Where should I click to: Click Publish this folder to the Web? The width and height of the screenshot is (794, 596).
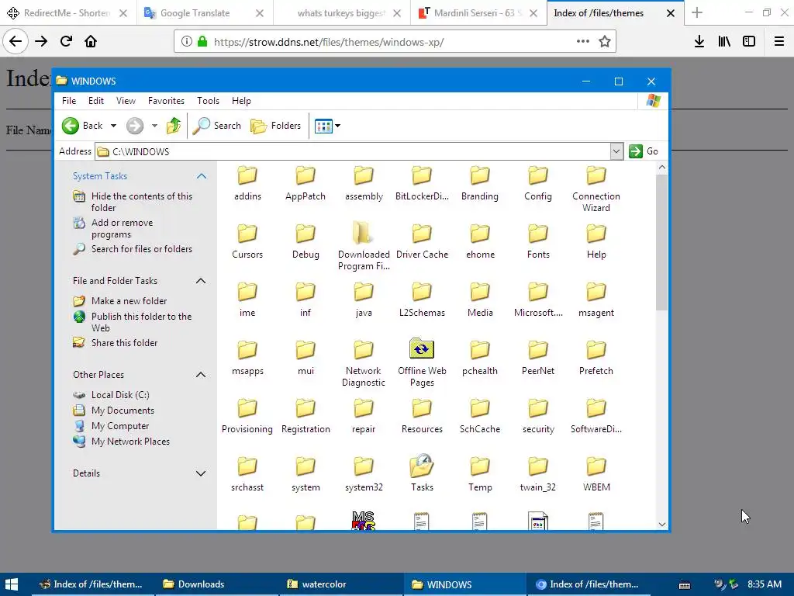pyautogui.click(x=142, y=322)
